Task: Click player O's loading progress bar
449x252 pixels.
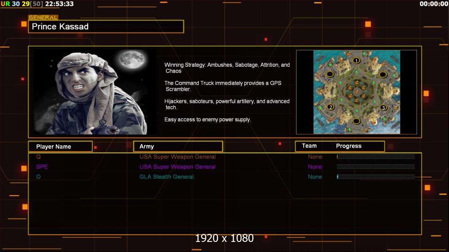Action: (376, 177)
